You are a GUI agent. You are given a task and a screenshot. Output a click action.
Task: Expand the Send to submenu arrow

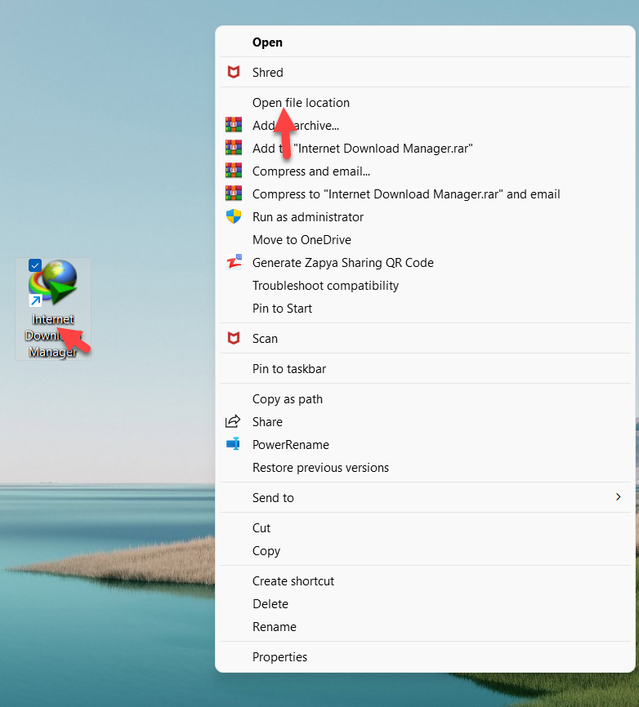pyautogui.click(x=618, y=497)
